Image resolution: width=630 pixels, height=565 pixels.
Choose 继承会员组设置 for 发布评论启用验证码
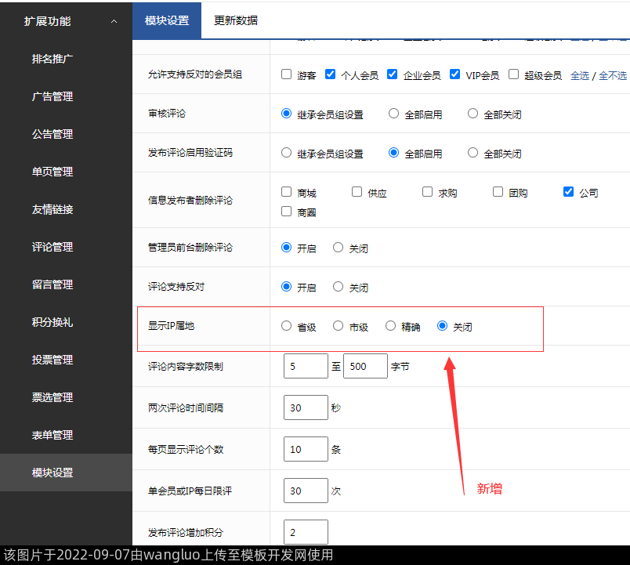click(x=287, y=153)
